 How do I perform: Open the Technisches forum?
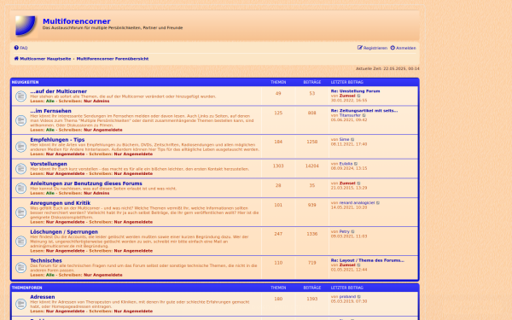[x=46, y=260]
